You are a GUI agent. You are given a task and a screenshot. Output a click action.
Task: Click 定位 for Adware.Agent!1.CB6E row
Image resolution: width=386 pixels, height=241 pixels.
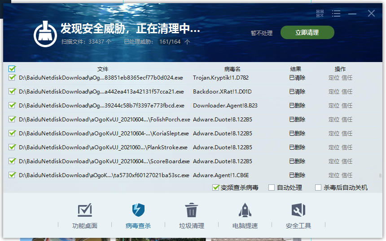tap(334, 175)
